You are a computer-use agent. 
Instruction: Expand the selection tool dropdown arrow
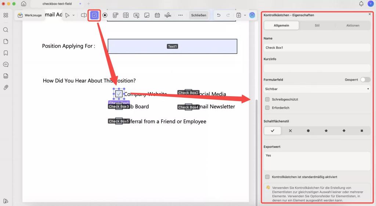tap(73, 15)
